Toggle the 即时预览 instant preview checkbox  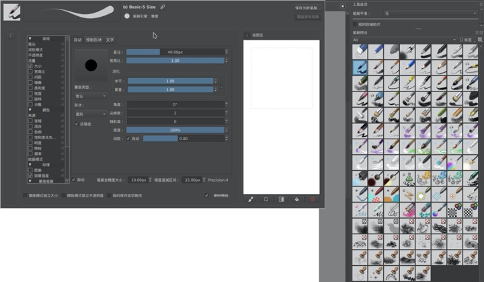pos(207,196)
